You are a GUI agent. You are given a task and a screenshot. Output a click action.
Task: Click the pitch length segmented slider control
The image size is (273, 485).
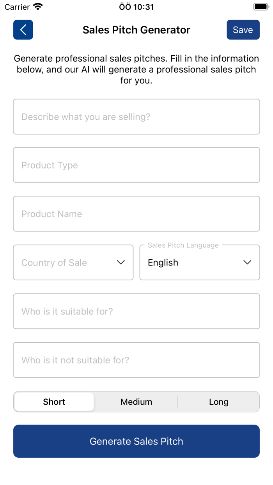tap(136, 402)
